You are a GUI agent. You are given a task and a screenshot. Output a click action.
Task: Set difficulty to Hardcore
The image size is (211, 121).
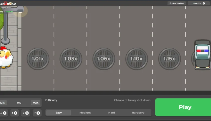138,113
